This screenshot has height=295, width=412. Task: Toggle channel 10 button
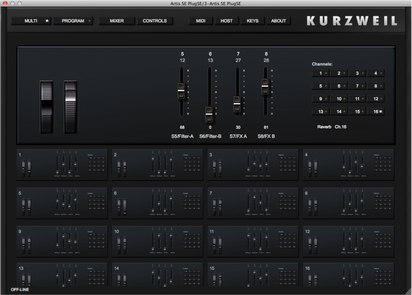tap(340, 99)
